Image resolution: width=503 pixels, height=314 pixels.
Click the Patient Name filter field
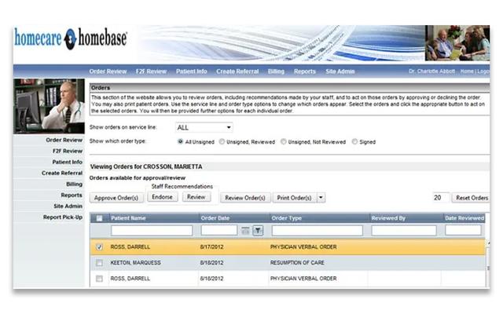pyautogui.click(x=151, y=230)
